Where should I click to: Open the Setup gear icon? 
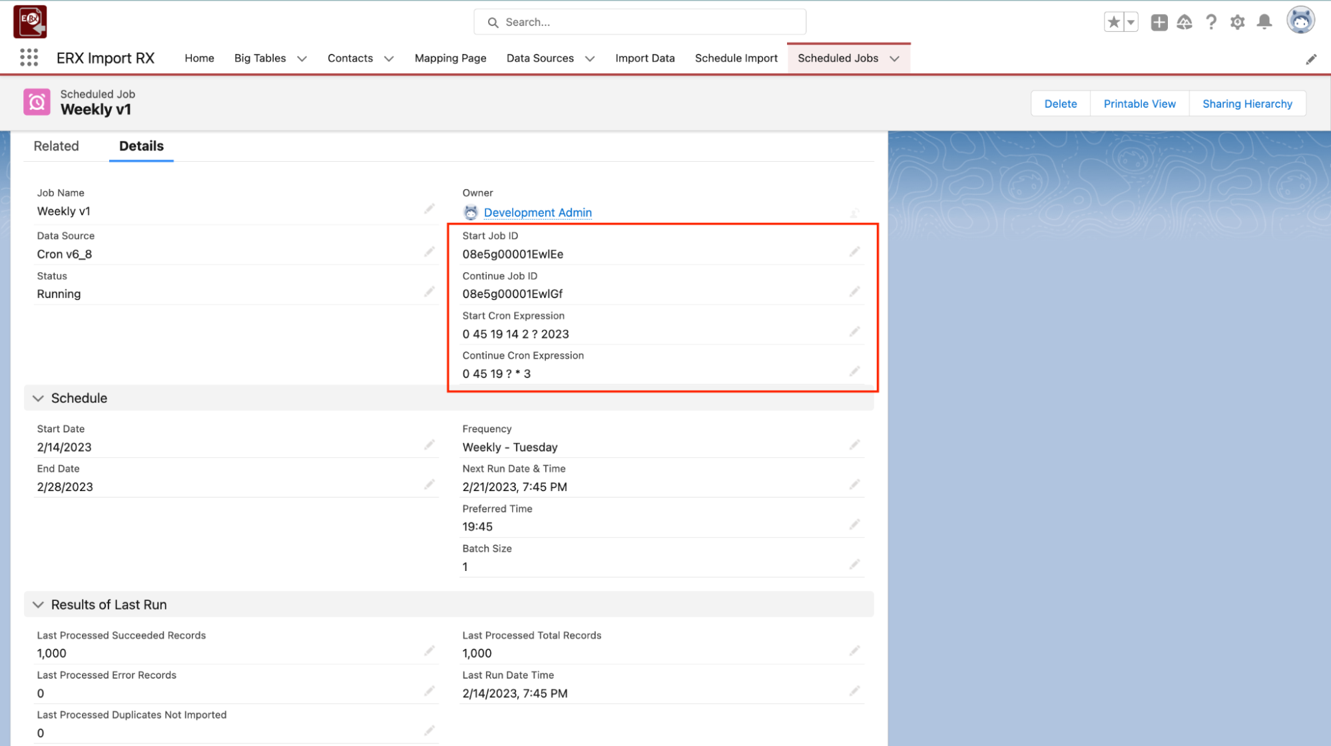tap(1237, 22)
